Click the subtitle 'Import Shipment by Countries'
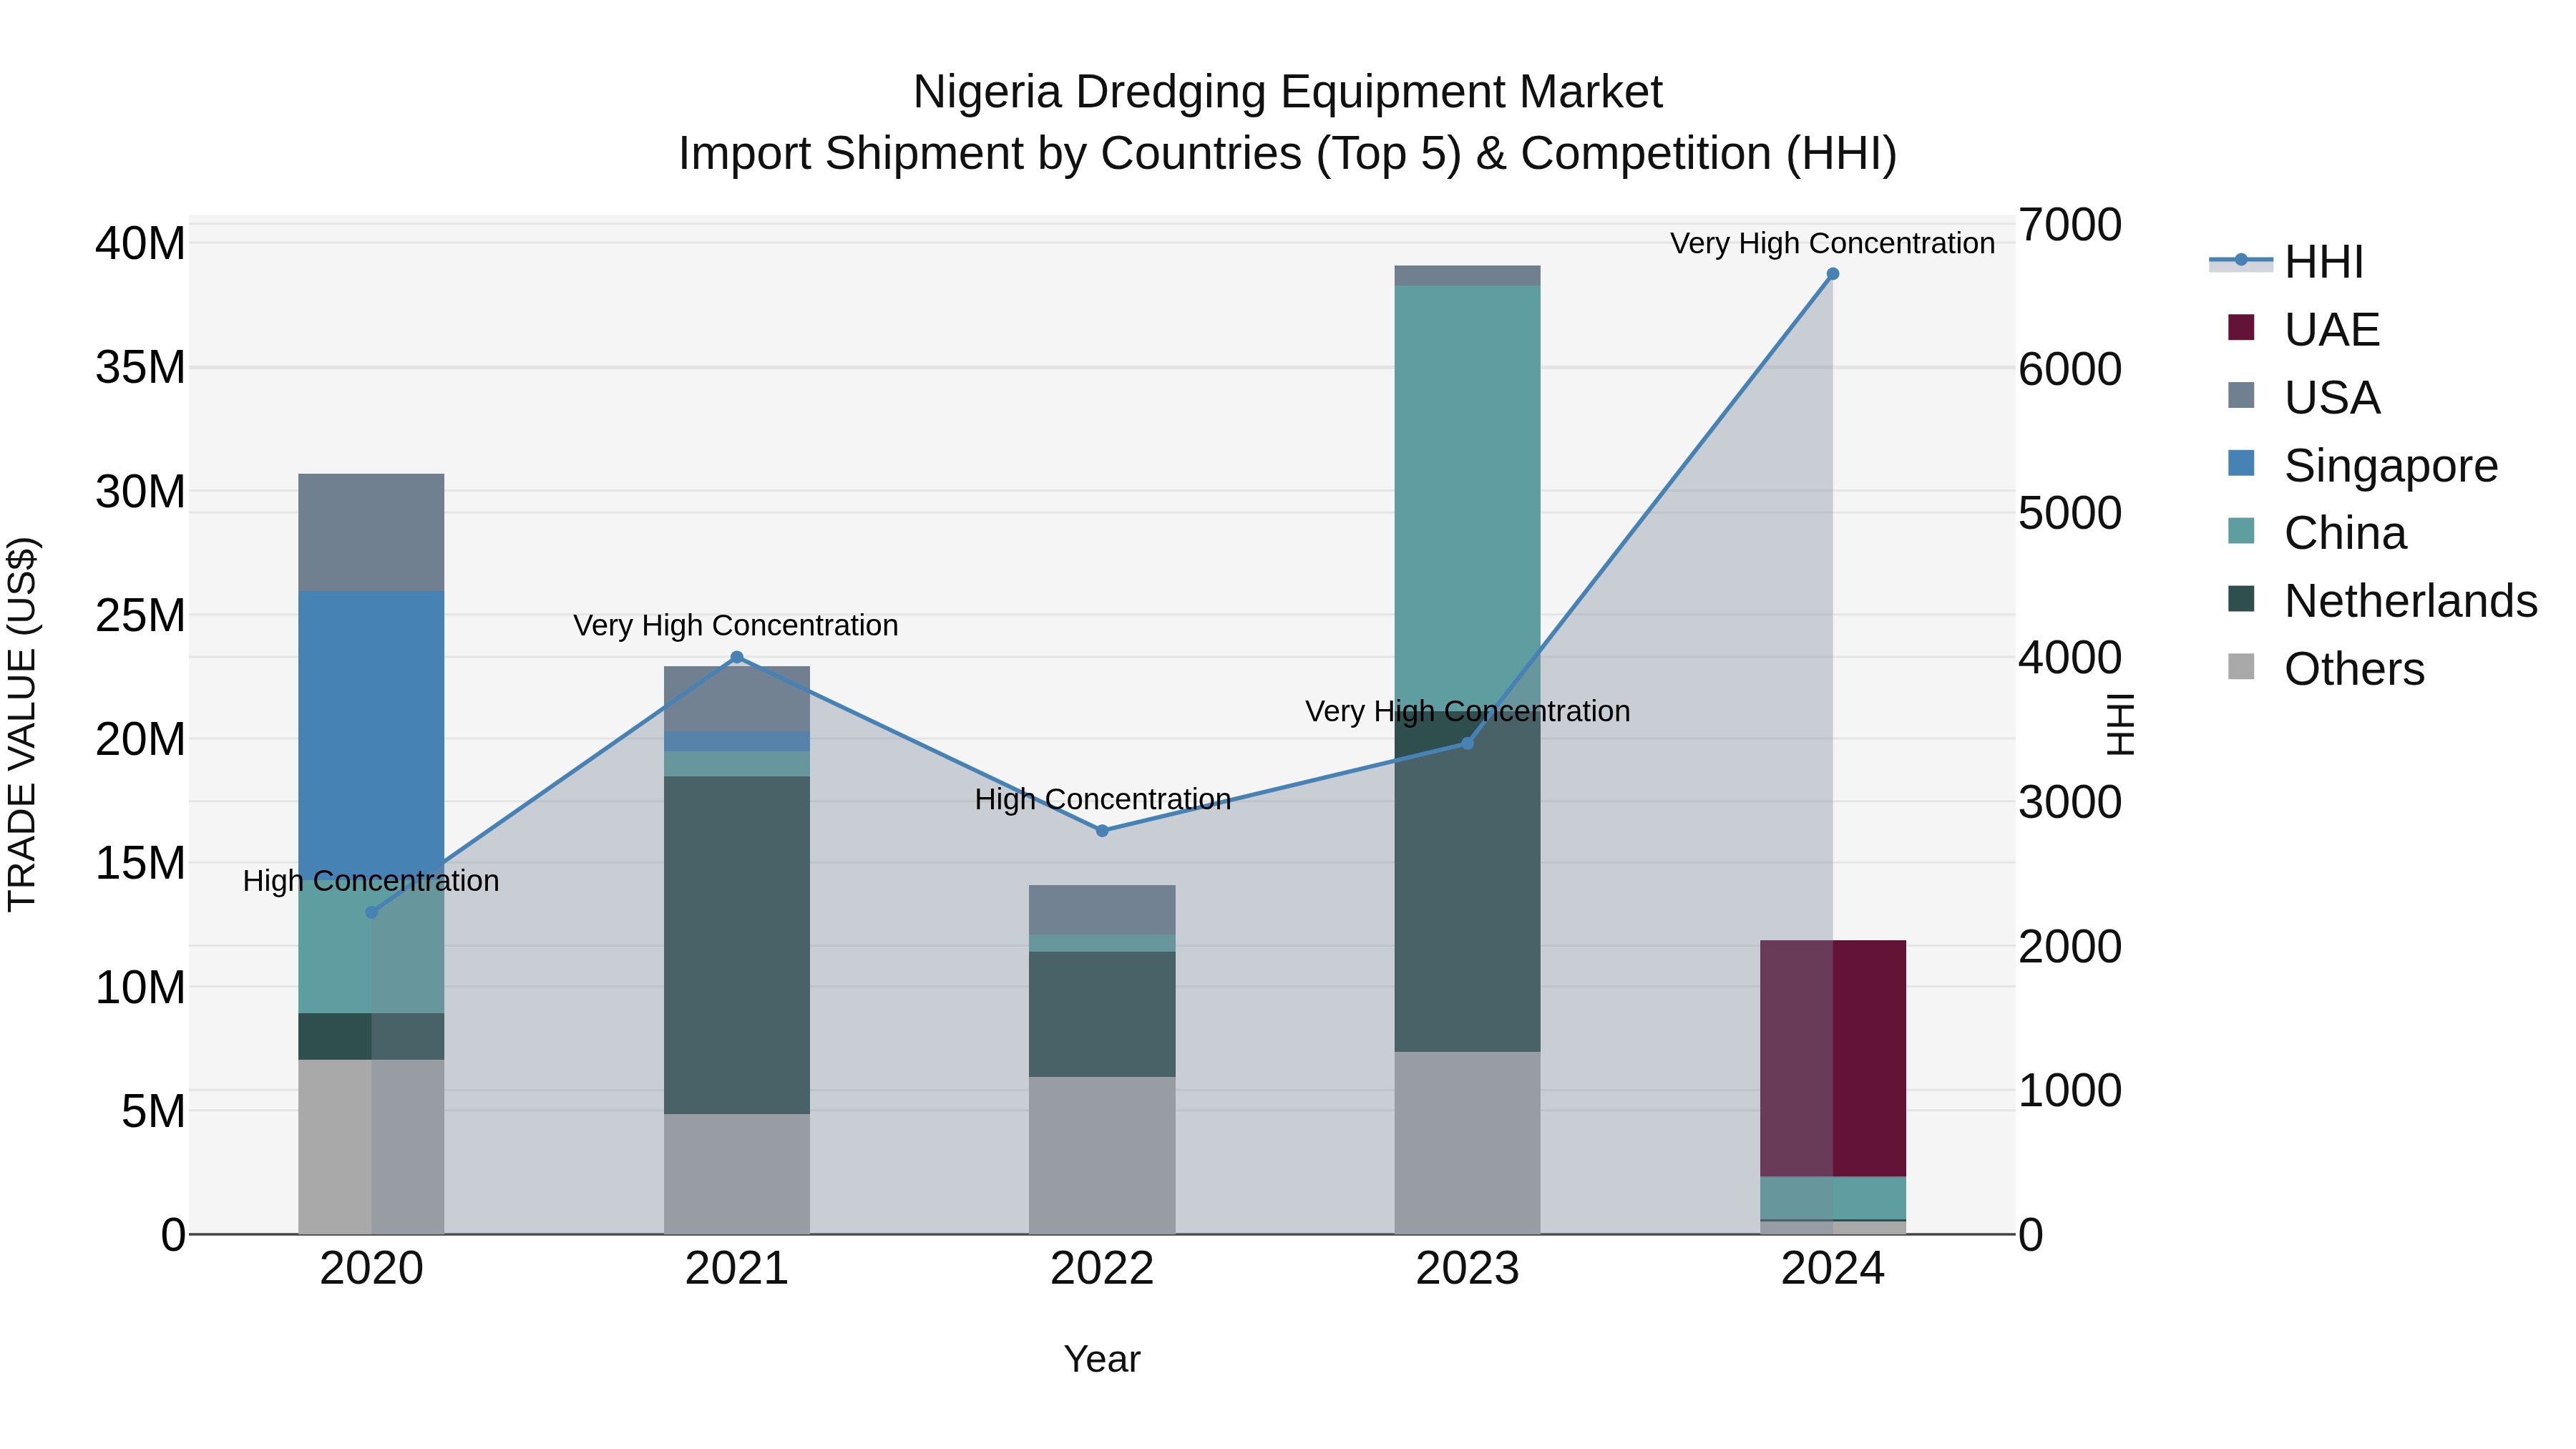This screenshot has width=2576, height=1449. [x=990, y=154]
